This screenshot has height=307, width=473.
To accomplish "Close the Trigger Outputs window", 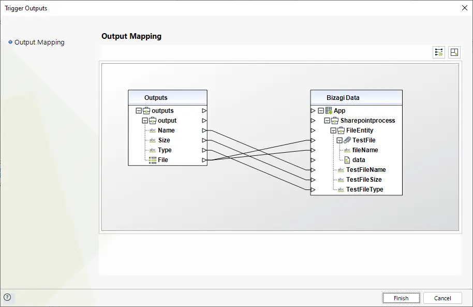I will pos(465,8).
